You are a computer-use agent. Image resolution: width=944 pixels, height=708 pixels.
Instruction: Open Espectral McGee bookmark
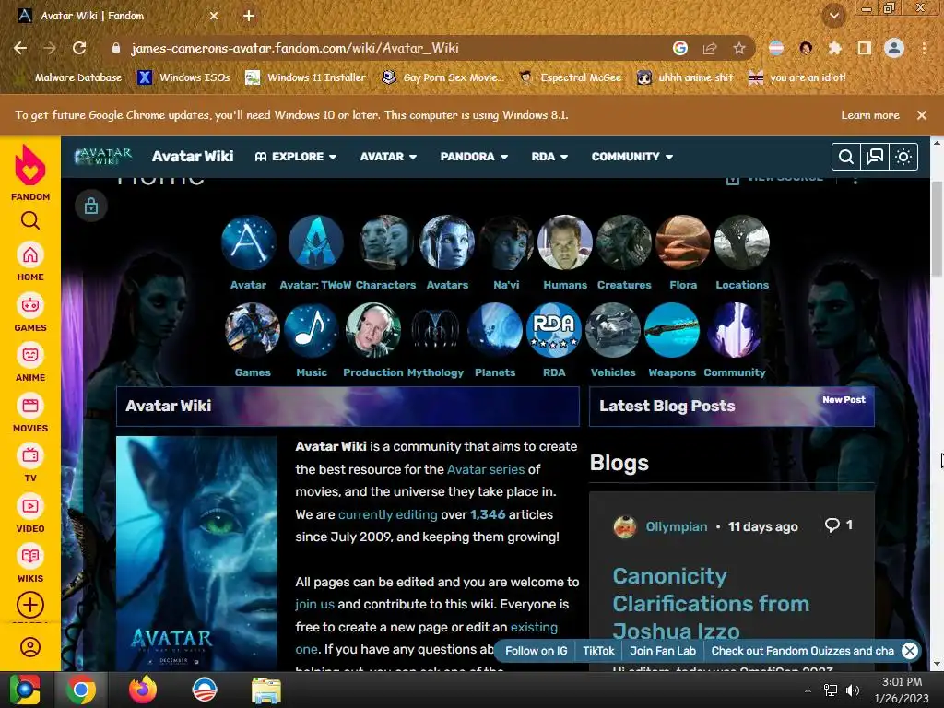(x=570, y=77)
